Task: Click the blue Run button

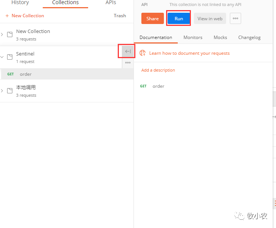Action: pyautogui.click(x=178, y=18)
